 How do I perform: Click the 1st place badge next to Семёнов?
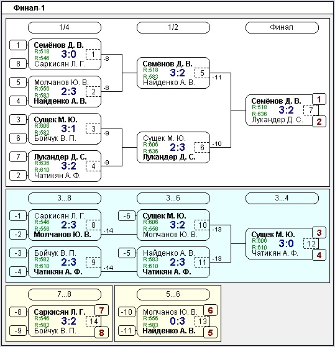319,99
